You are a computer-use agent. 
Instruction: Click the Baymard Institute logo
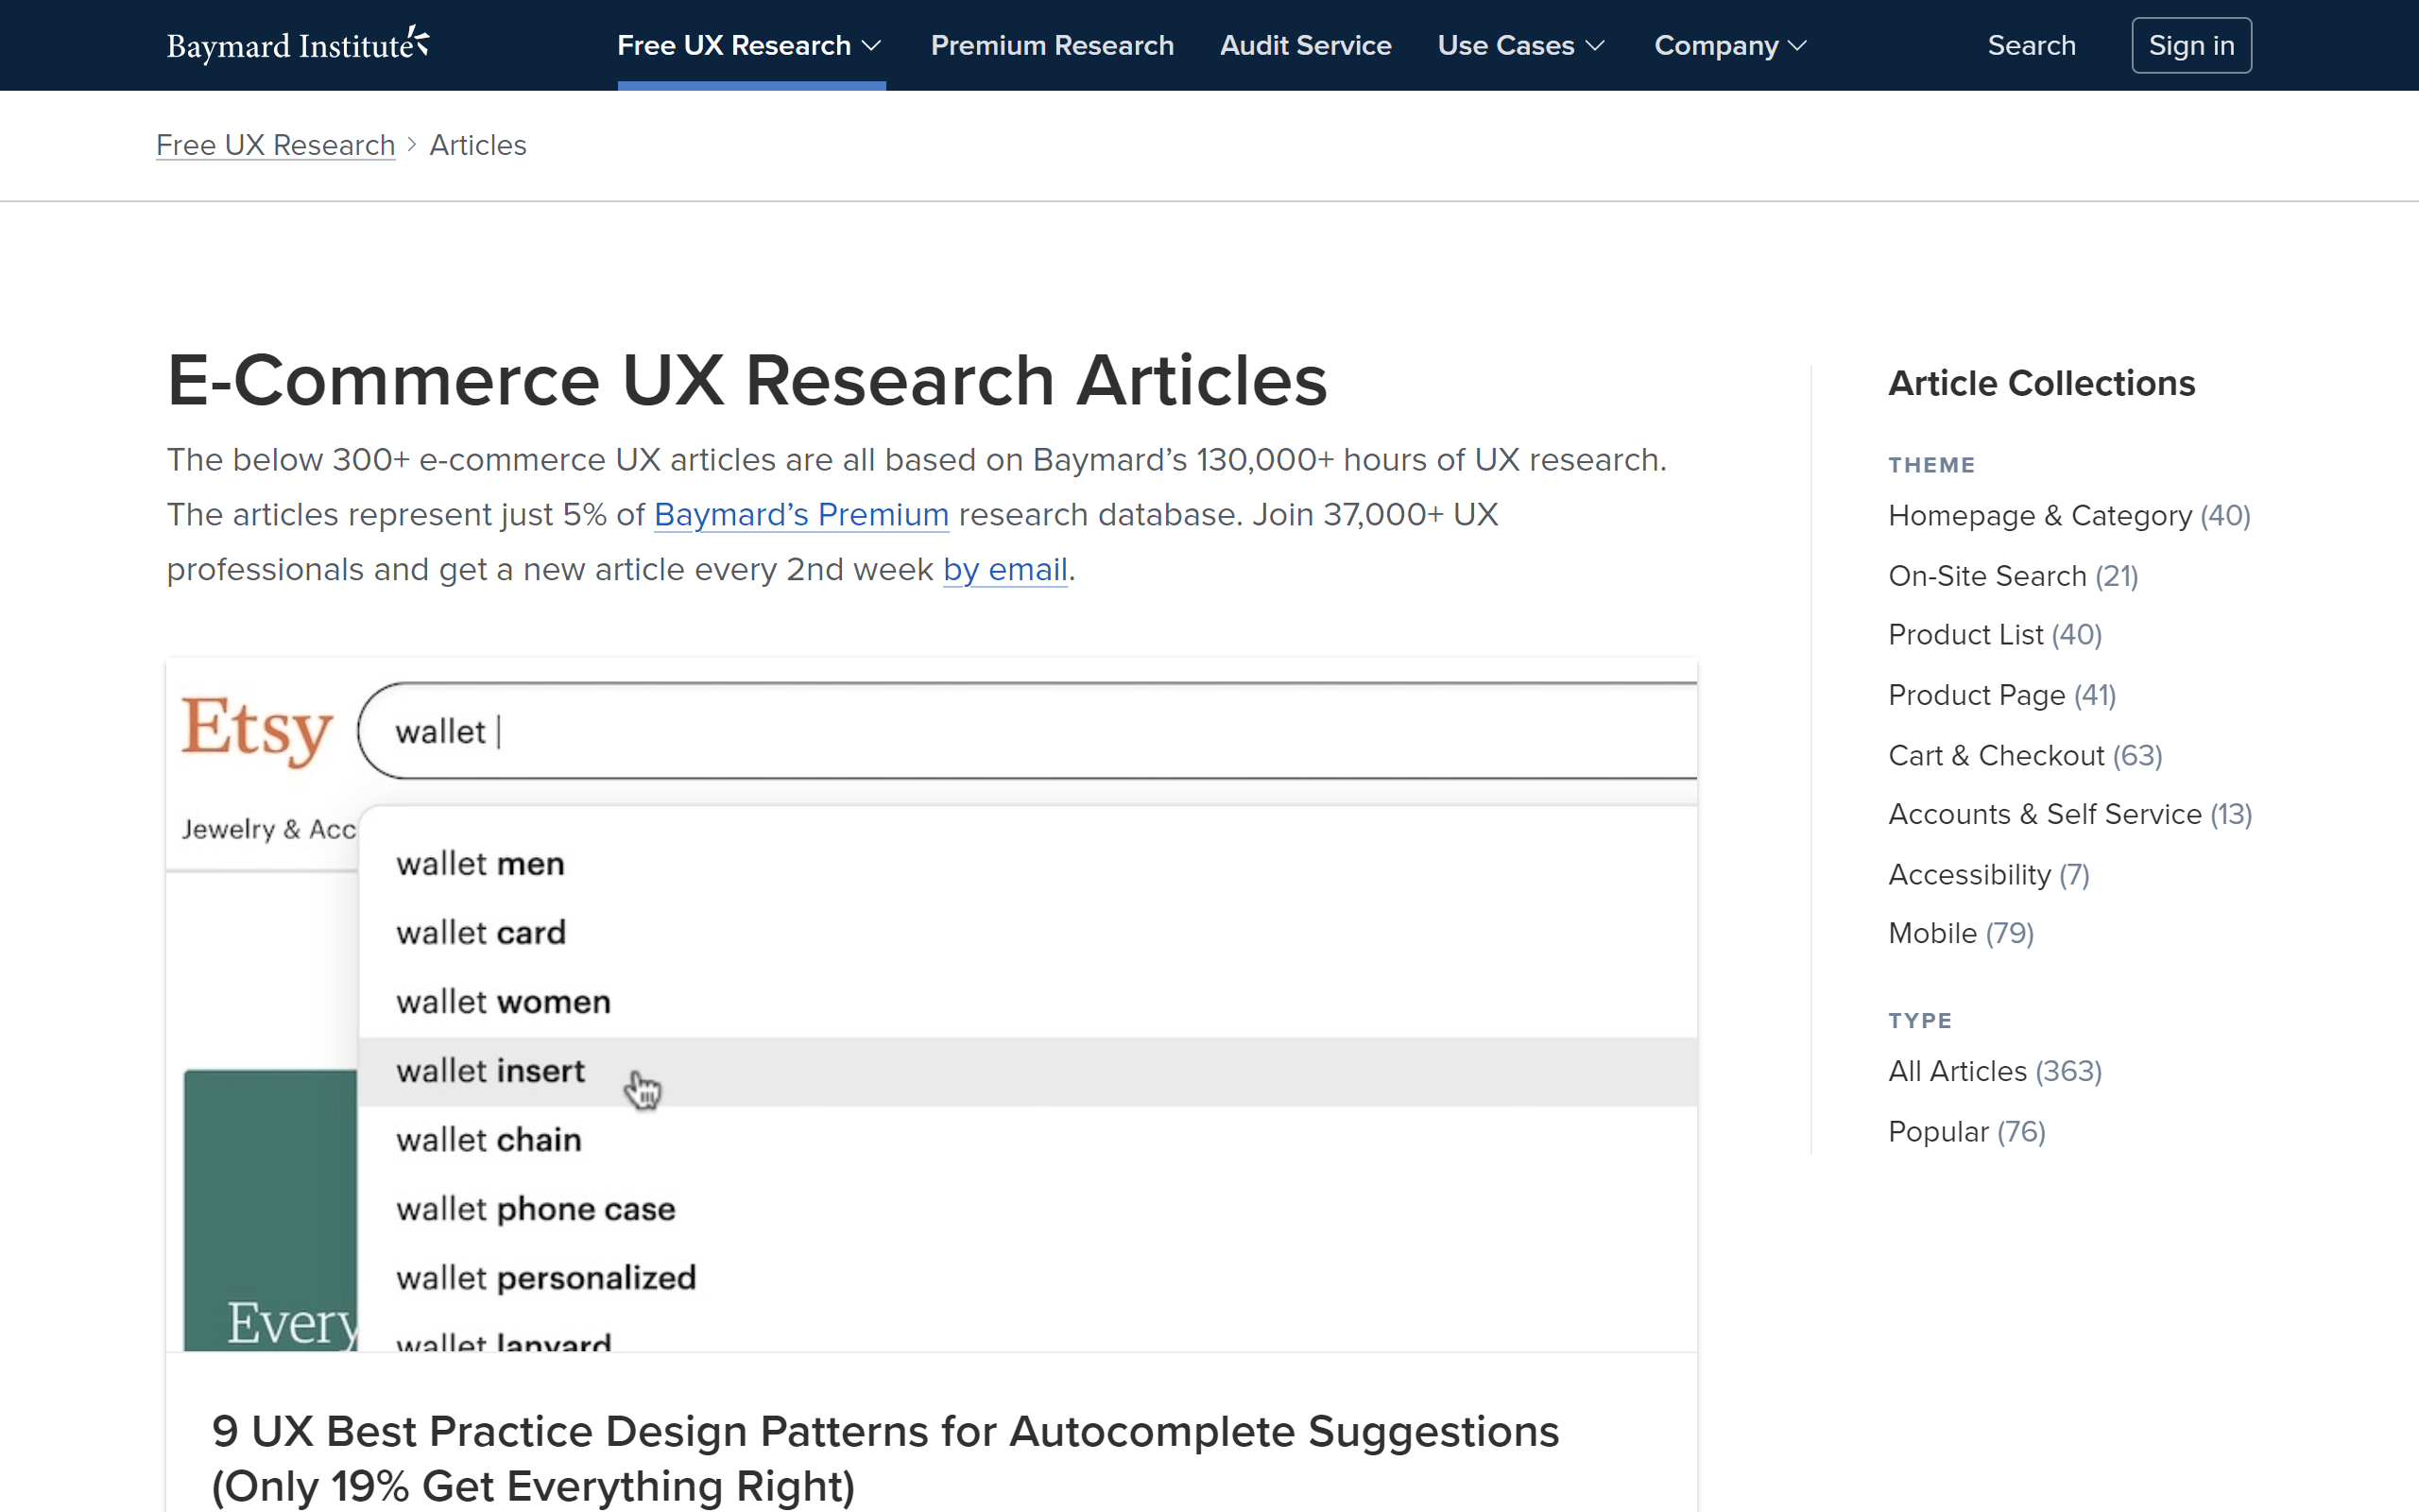click(x=298, y=45)
